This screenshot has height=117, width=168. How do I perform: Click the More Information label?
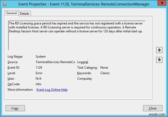pyautogui.click(x=20, y=90)
